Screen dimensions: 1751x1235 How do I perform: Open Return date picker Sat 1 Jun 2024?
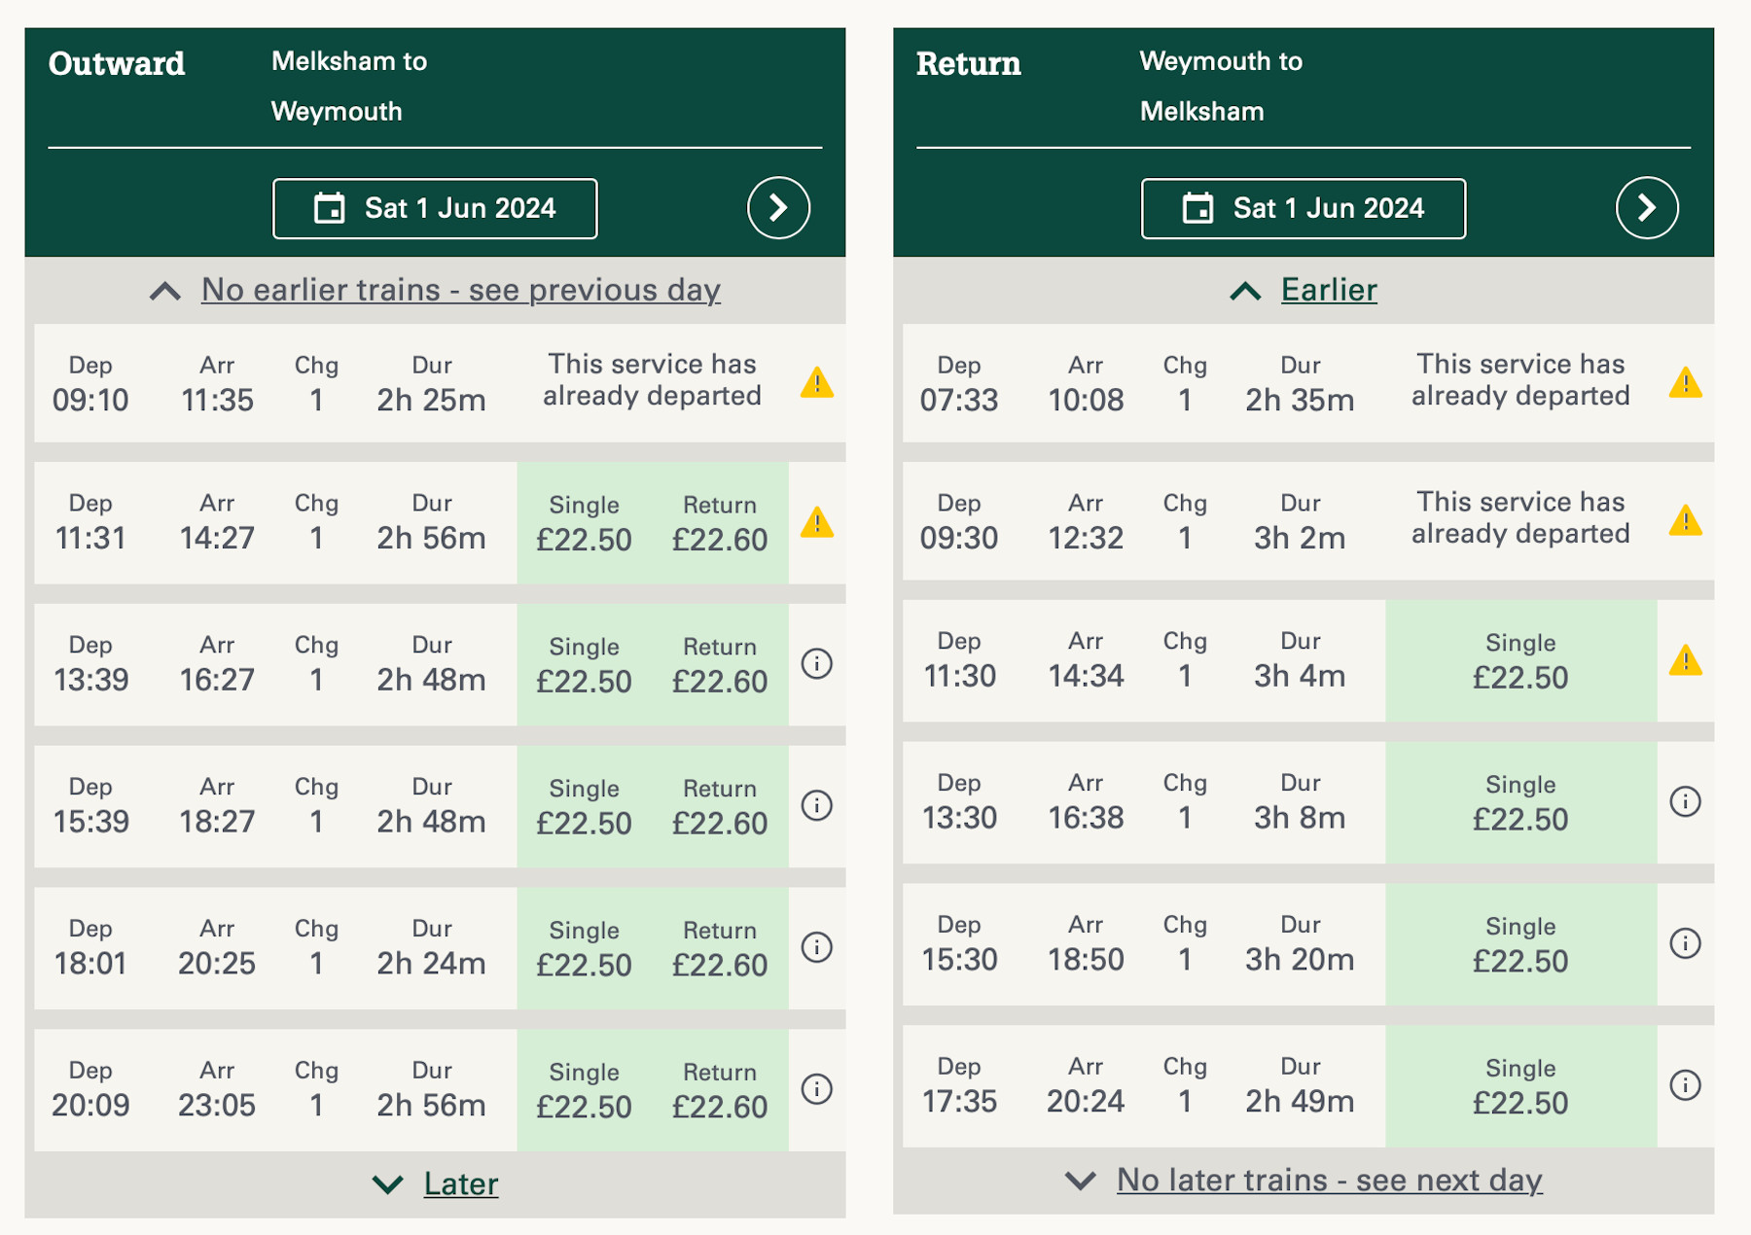1303,208
